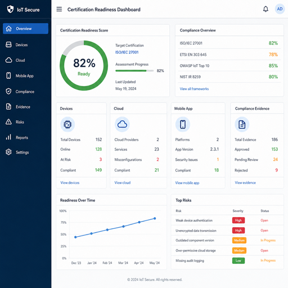Click the 82% readiness donut chart
Viewport: 288px width, 288px height.
click(84, 65)
